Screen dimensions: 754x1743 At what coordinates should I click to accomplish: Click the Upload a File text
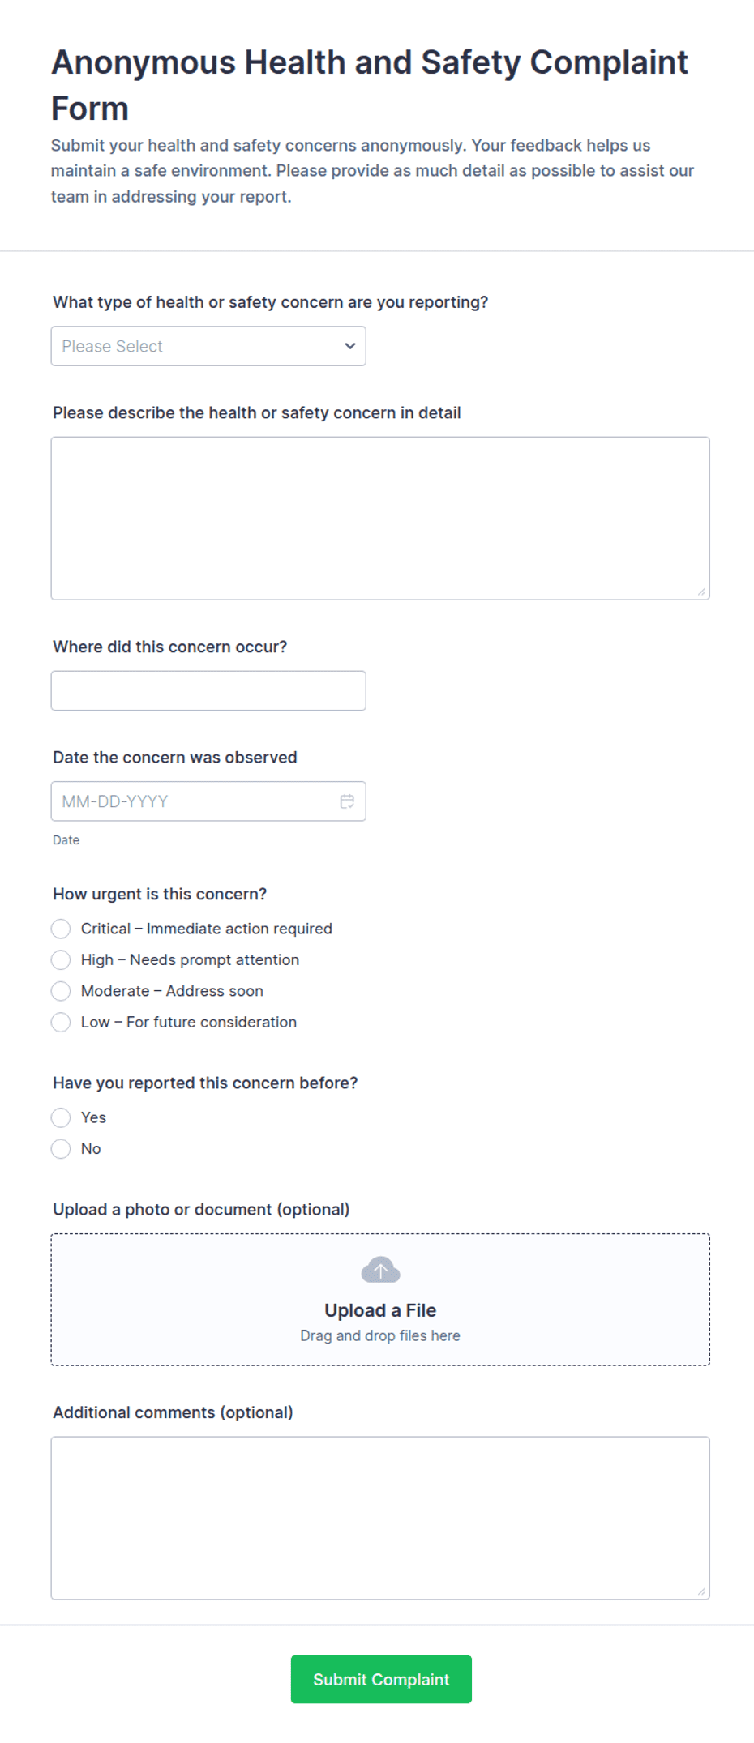(x=380, y=1310)
